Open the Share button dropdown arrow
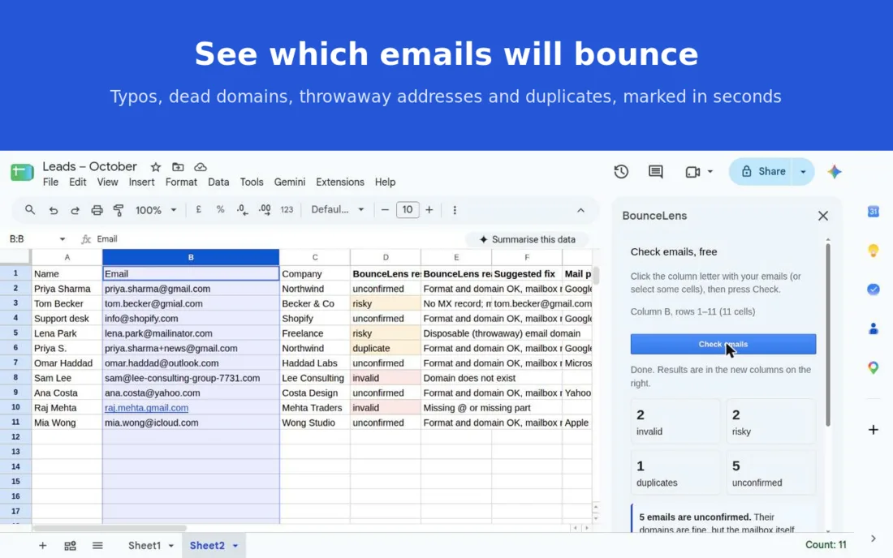 [x=803, y=171]
